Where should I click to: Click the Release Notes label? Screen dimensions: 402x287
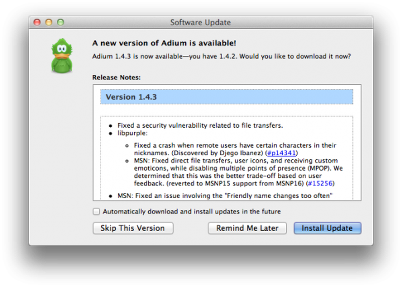tap(109, 77)
